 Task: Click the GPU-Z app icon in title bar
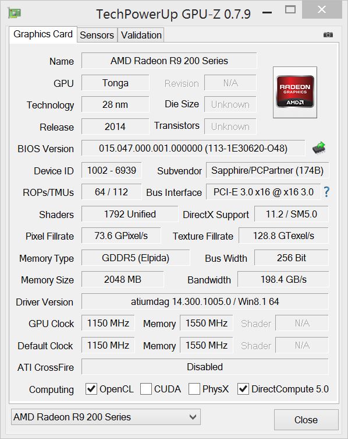(x=15, y=13)
